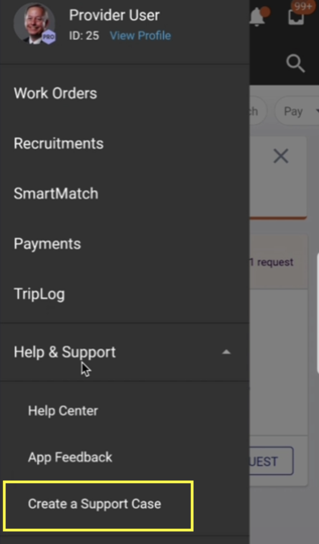The width and height of the screenshot is (319, 544).
Task: Dismiss the panel using the X button
Action: tap(280, 156)
